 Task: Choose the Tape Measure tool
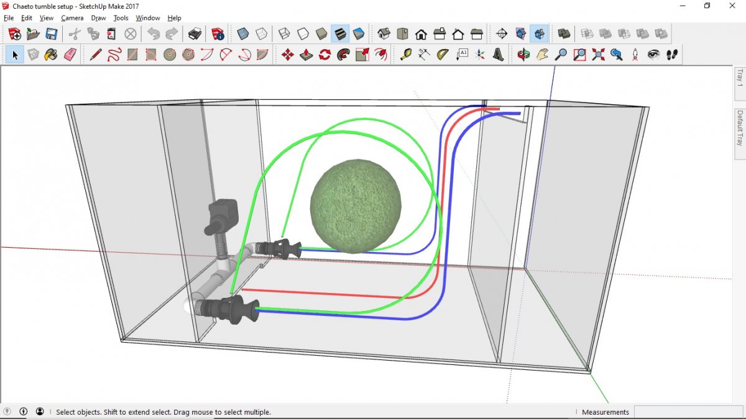pos(406,55)
